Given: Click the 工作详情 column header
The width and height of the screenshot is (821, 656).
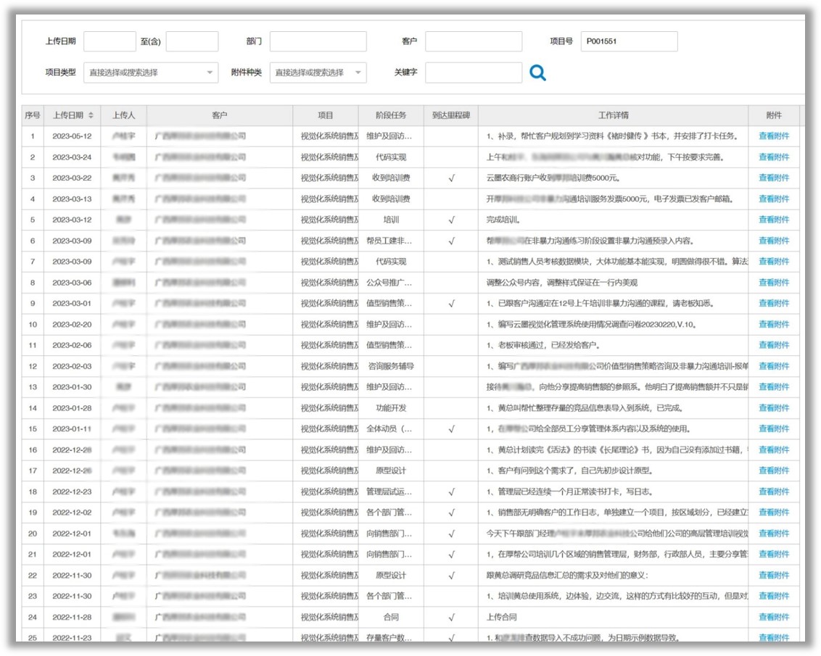Looking at the screenshot, I should pyautogui.click(x=613, y=115).
